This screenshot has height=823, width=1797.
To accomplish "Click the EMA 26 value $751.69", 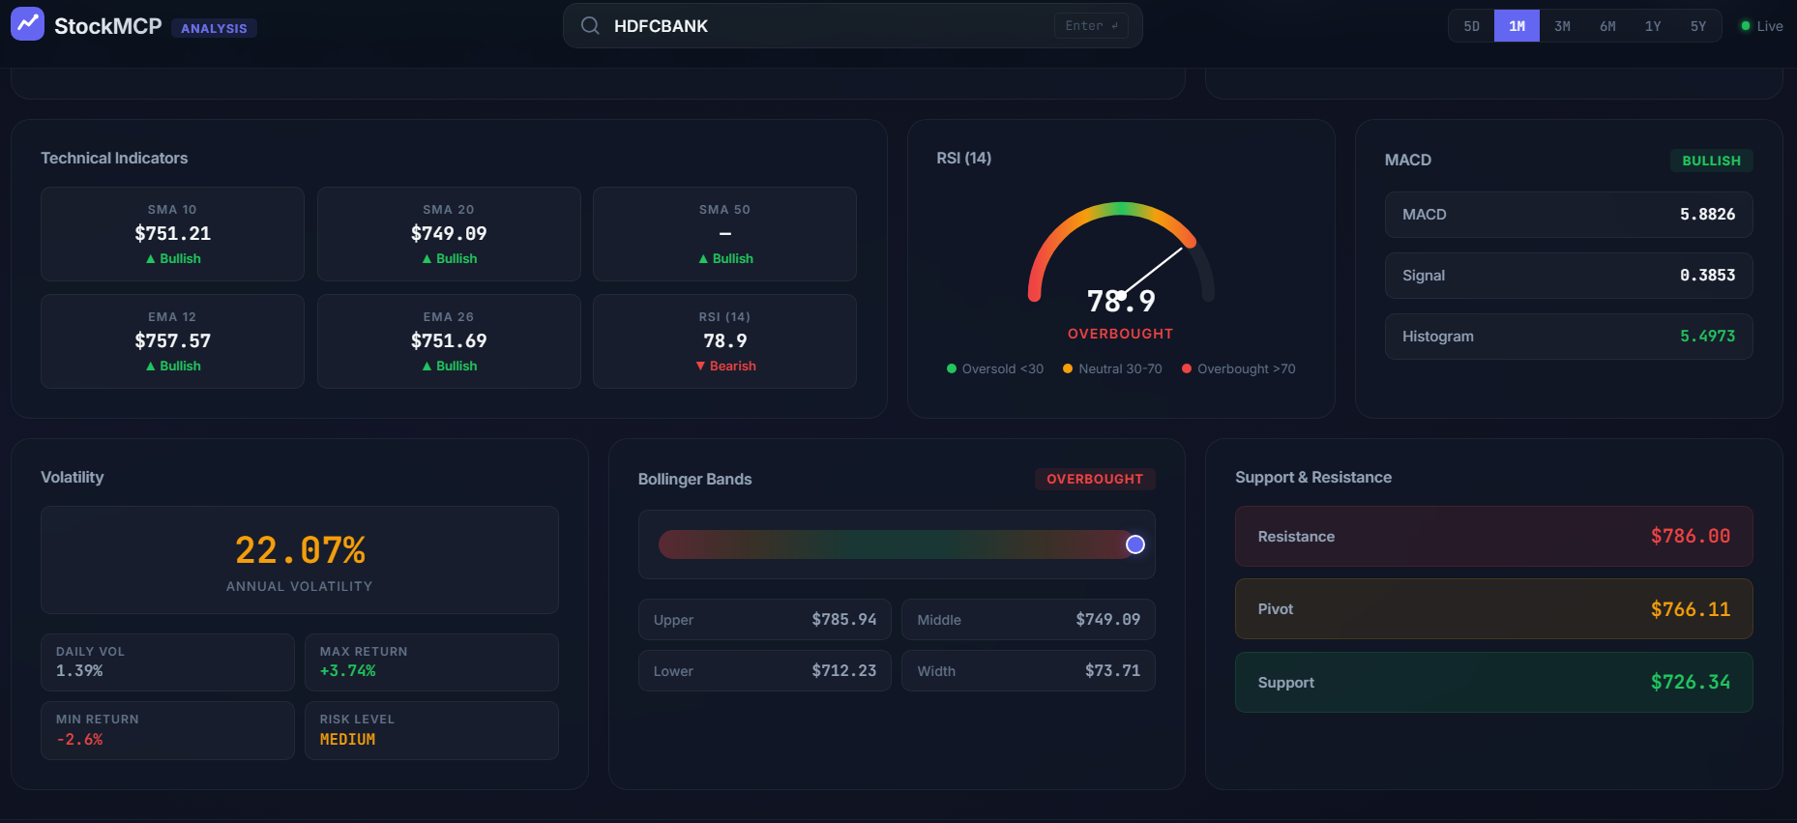I will click(x=449, y=340).
